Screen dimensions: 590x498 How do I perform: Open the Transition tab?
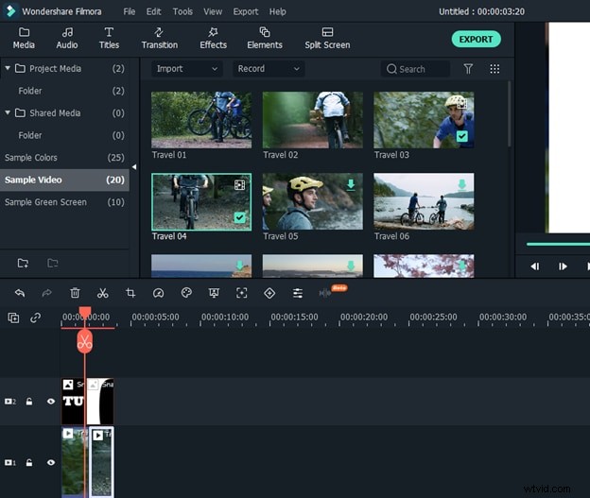[159, 38]
